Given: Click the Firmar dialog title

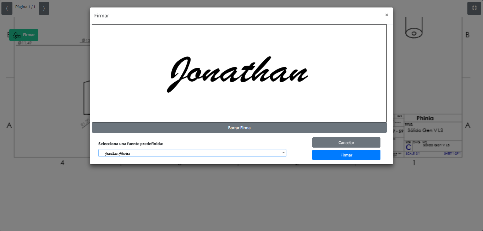Looking at the screenshot, I should (101, 16).
